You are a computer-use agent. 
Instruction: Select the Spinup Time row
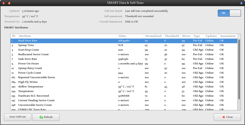tap(124, 45)
